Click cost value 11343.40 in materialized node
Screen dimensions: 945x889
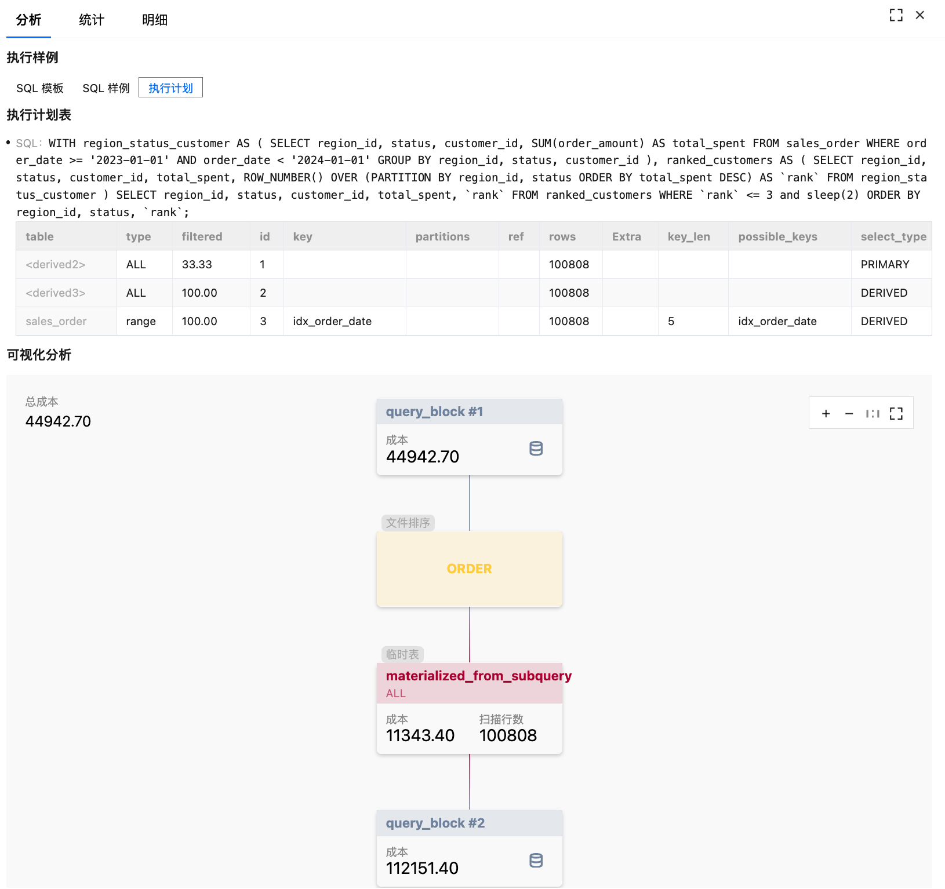[420, 735]
